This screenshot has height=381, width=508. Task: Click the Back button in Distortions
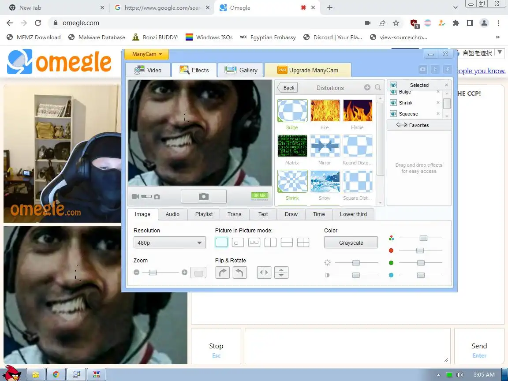tap(288, 87)
